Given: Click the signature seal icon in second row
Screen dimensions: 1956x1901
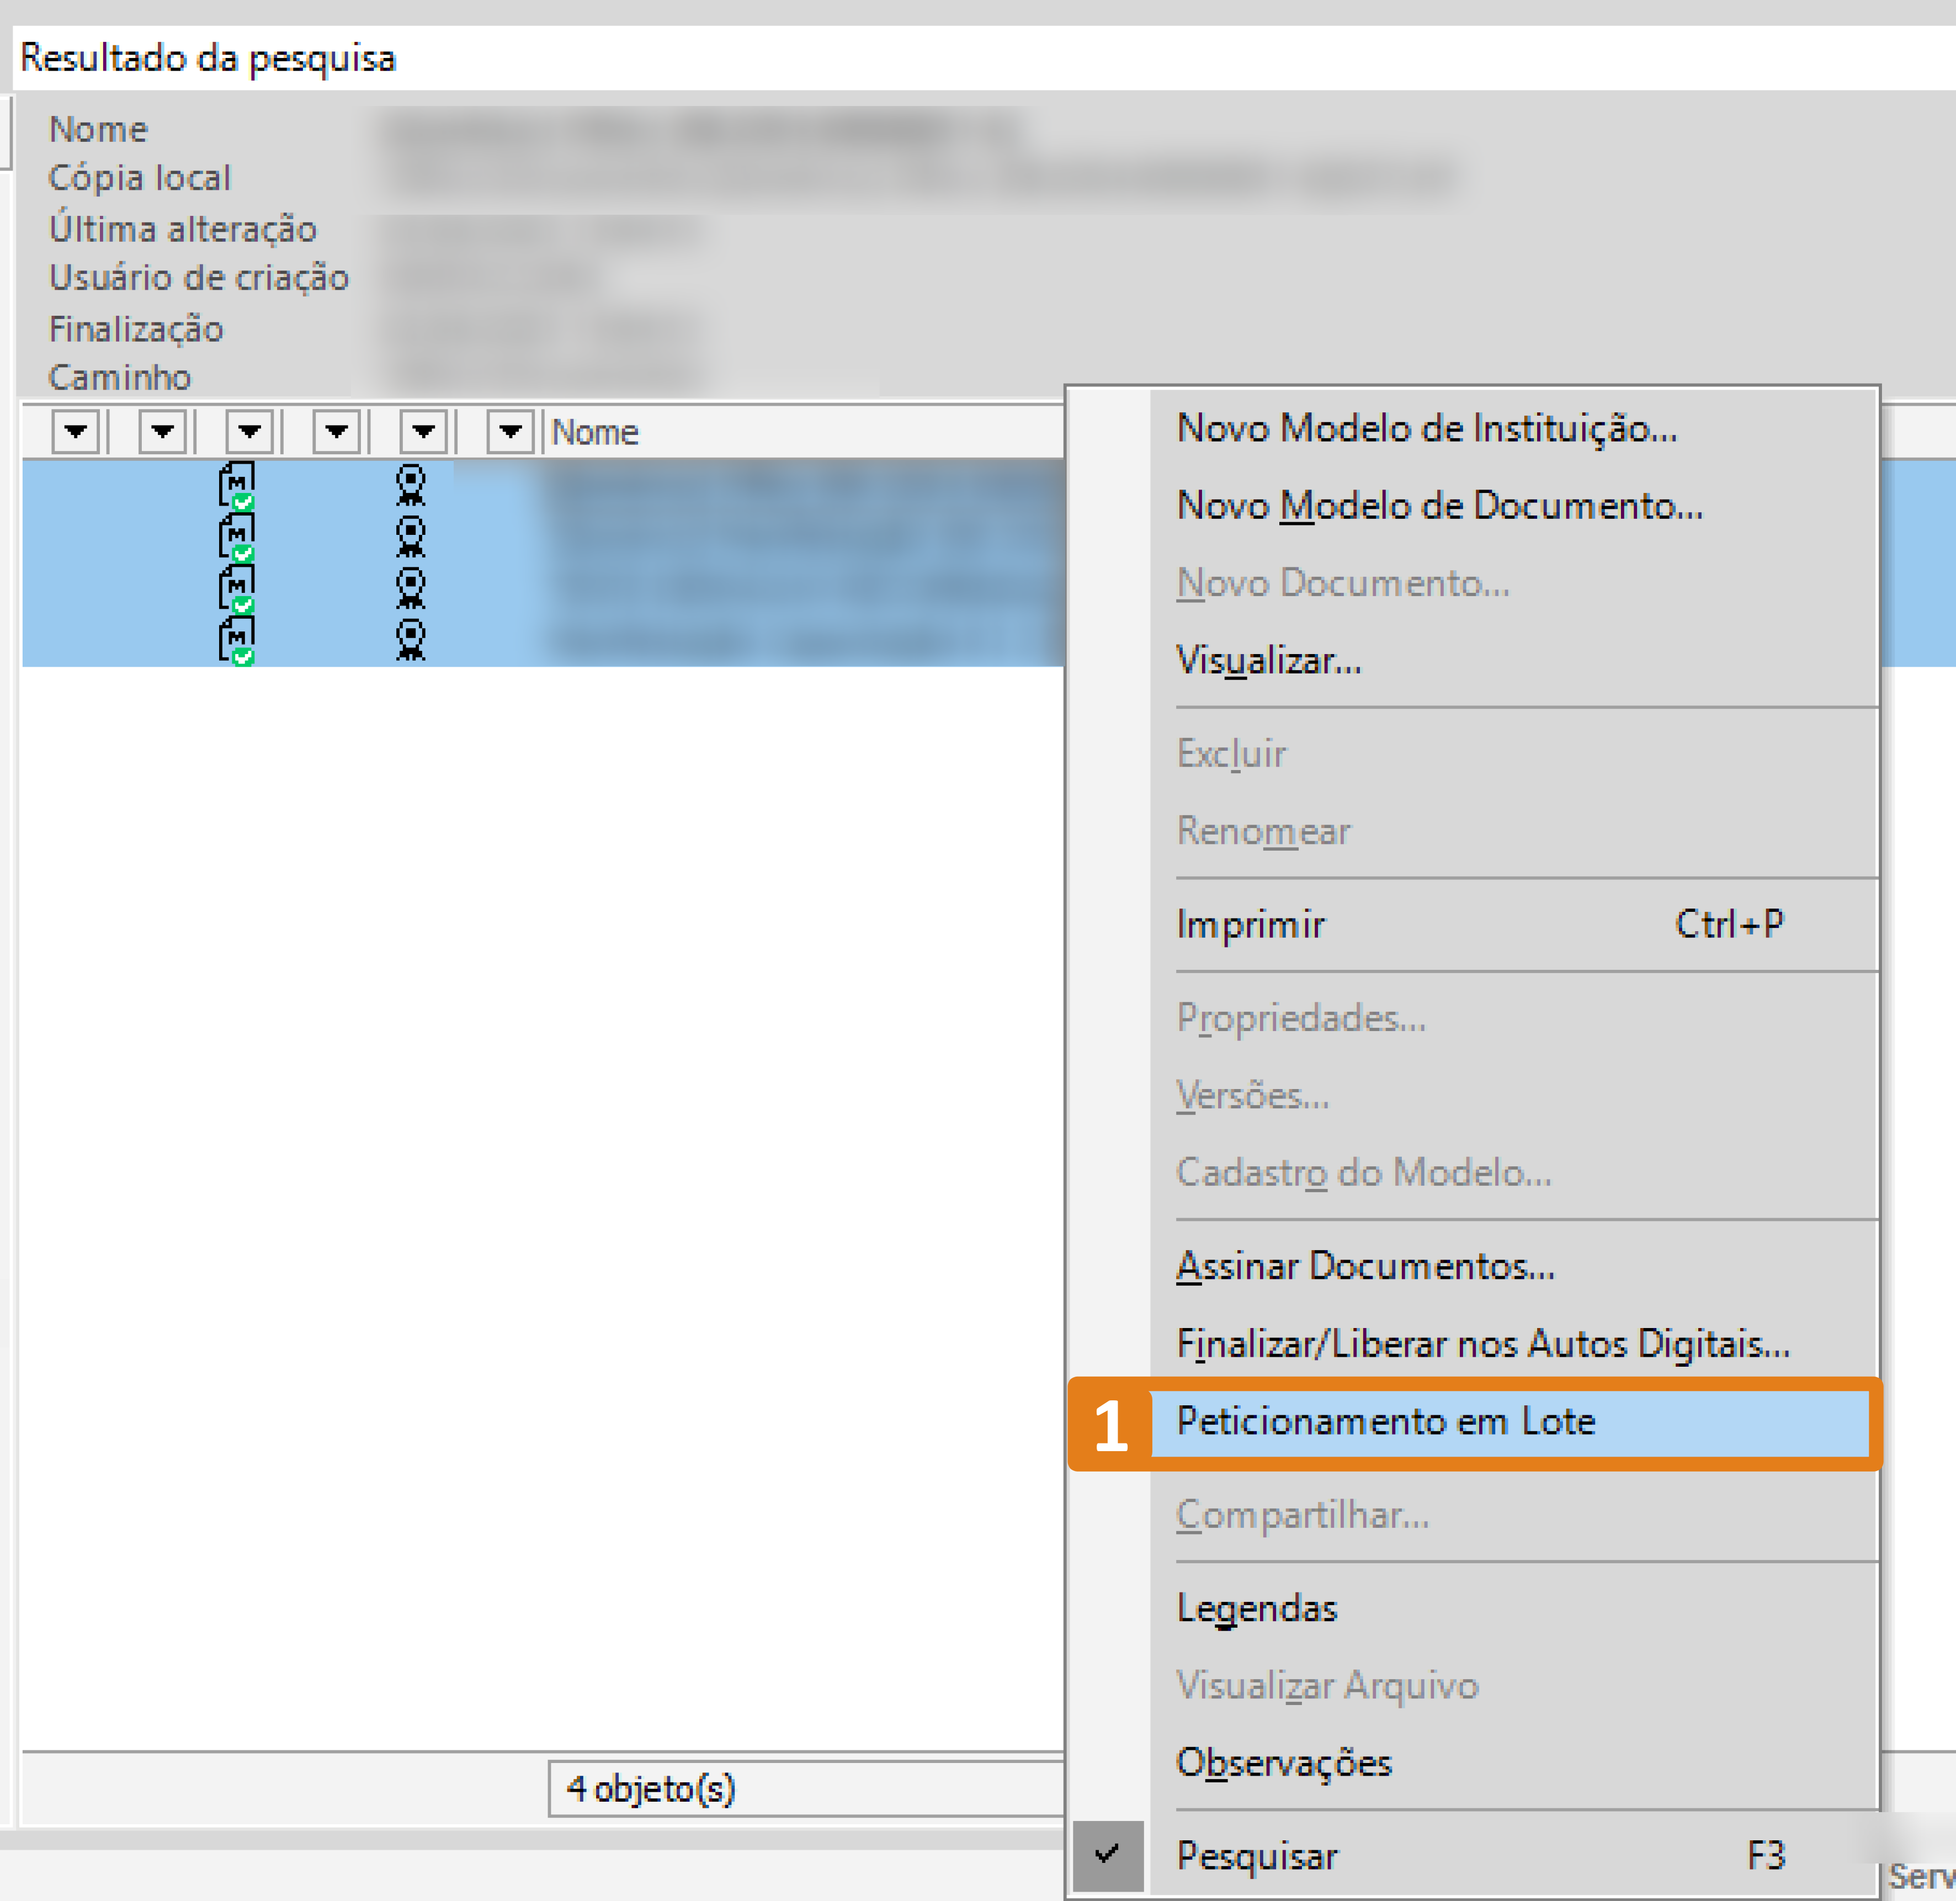Looking at the screenshot, I should pos(411,537).
